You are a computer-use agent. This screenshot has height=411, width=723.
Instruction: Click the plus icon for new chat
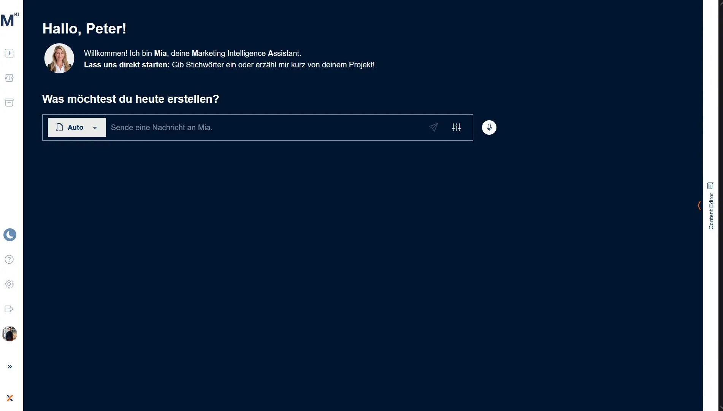[x=9, y=53]
